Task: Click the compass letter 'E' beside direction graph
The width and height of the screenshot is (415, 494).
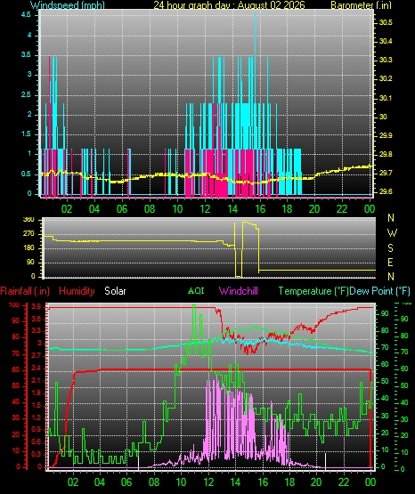Action: [390, 262]
